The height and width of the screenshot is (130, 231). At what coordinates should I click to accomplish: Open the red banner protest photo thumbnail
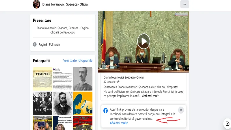click(83, 123)
